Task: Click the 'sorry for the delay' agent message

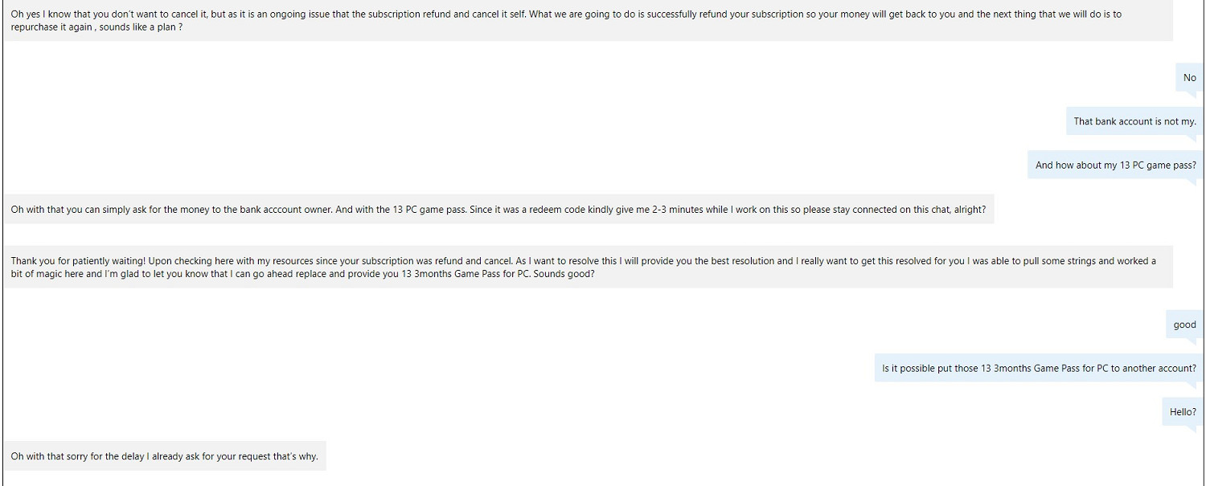Action: click(x=164, y=456)
